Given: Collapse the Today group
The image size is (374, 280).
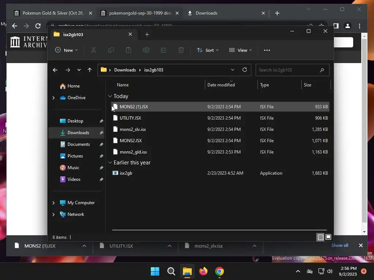Looking at the screenshot, I should (110, 96).
